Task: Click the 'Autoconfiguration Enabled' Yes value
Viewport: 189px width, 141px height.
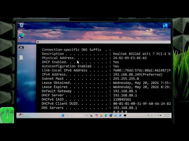Action: click(x=116, y=66)
